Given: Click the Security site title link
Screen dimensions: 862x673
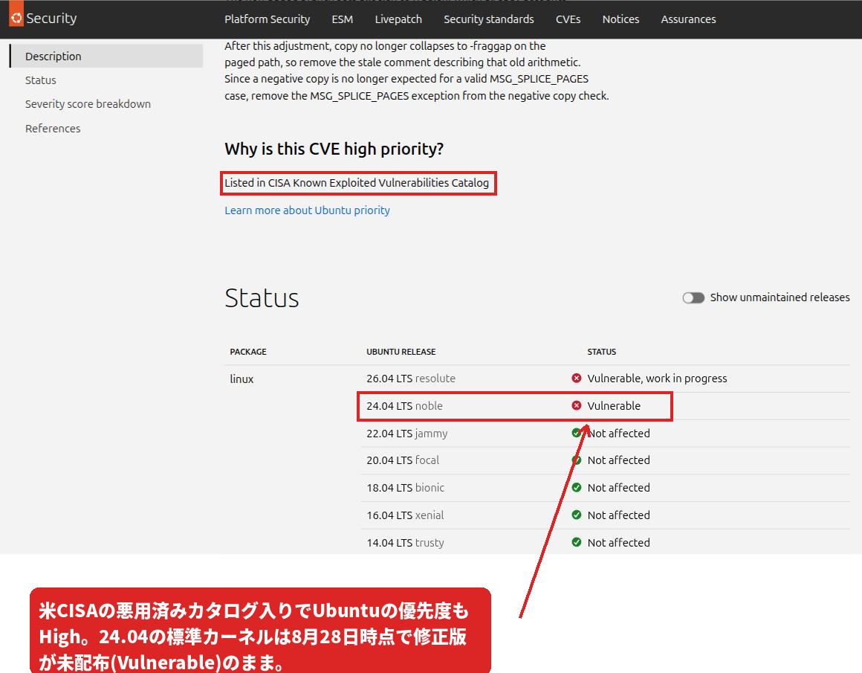Looking at the screenshot, I should tap(51, 18).
